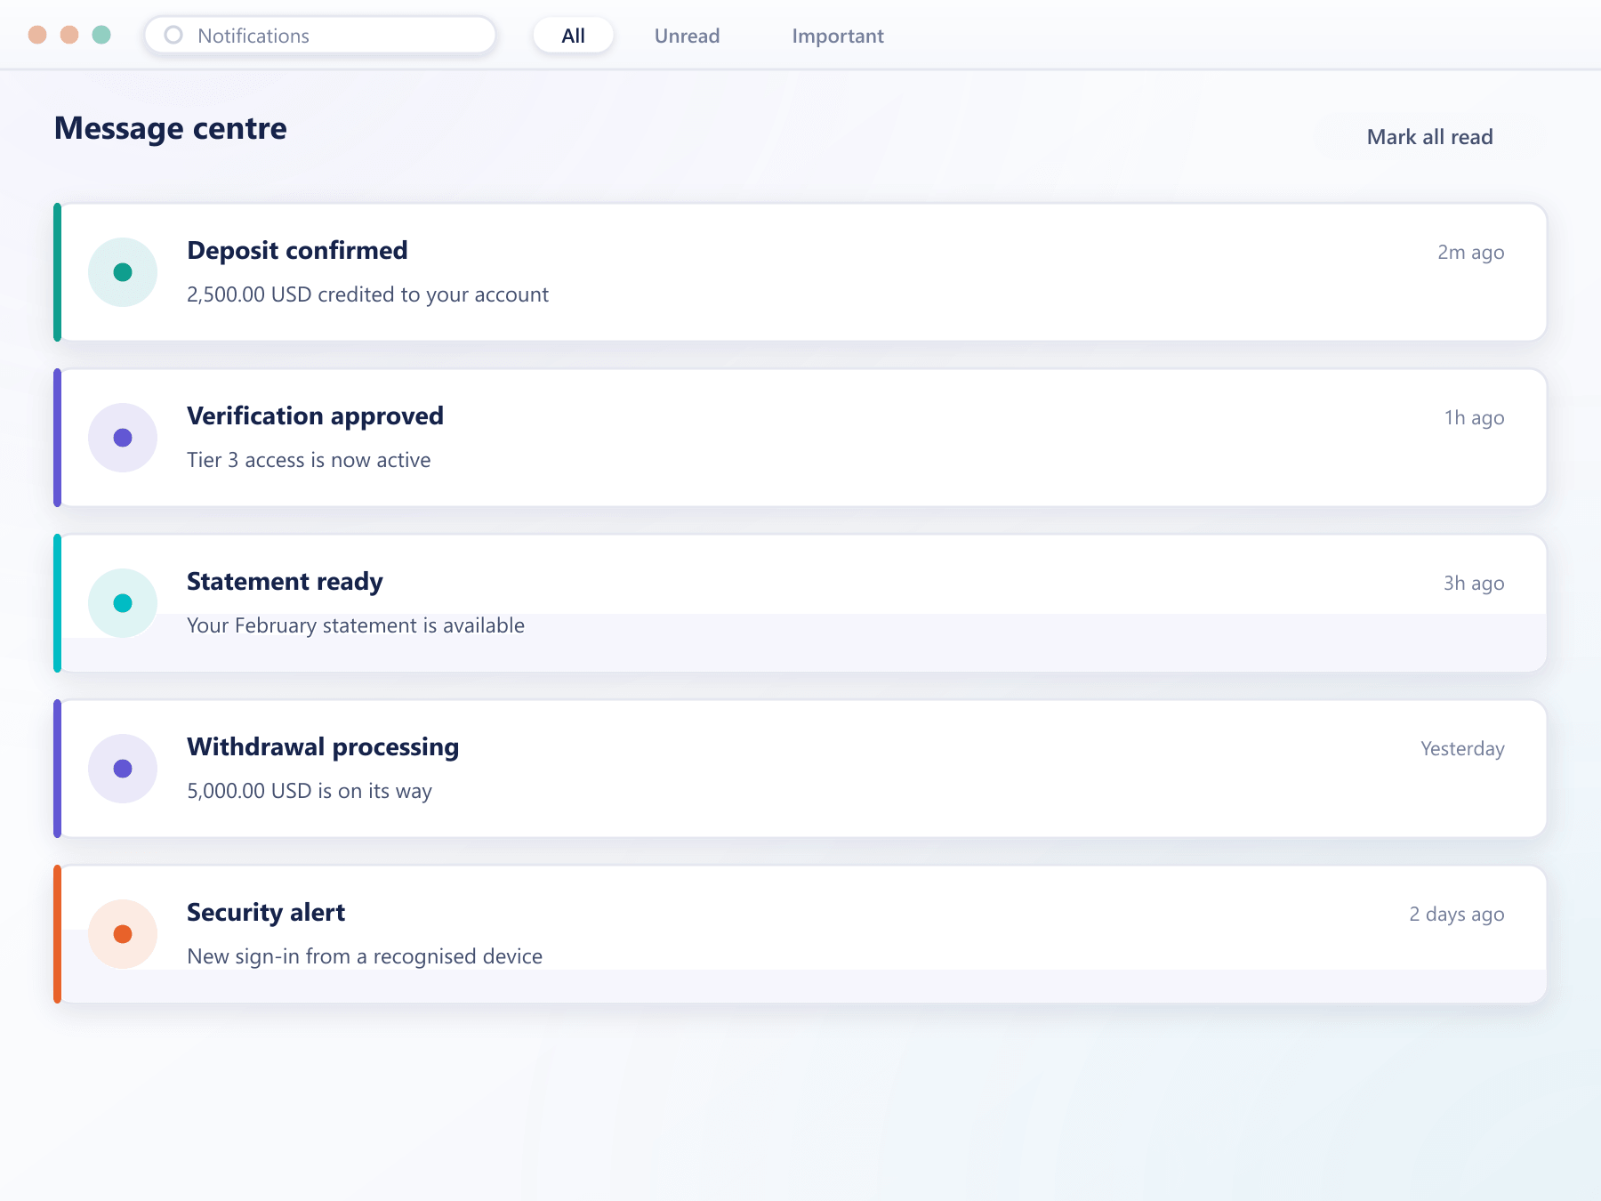Click 'New sign-in from a recognised device' text
The image size is (1601, 1201).
pos(365,956)
